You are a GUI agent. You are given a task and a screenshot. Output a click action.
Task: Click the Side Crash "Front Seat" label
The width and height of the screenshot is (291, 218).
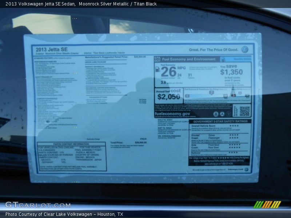[x=214, y=145]
